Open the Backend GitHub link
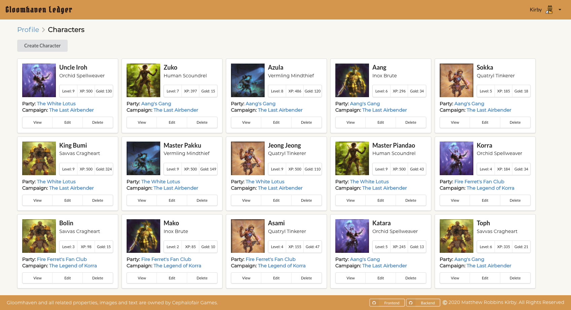The height and width of the screenshot is (310, 571). click(423, 303)
